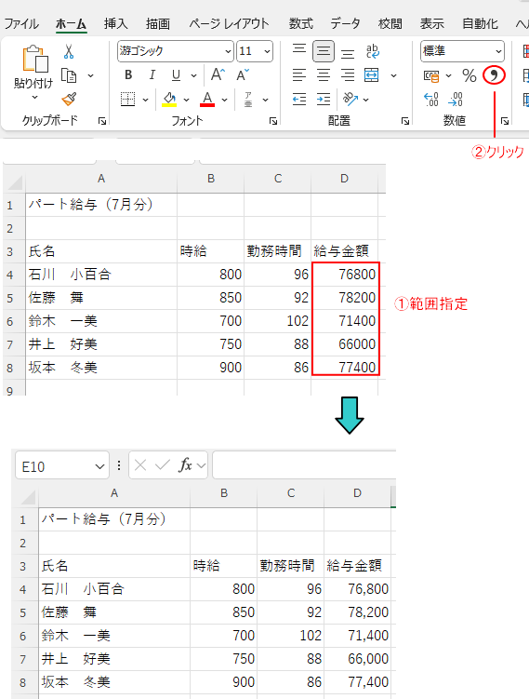Click the top align icon
The width and height of the screenshot is (529, 699).
pyautogui.click(x=299, y=50)
